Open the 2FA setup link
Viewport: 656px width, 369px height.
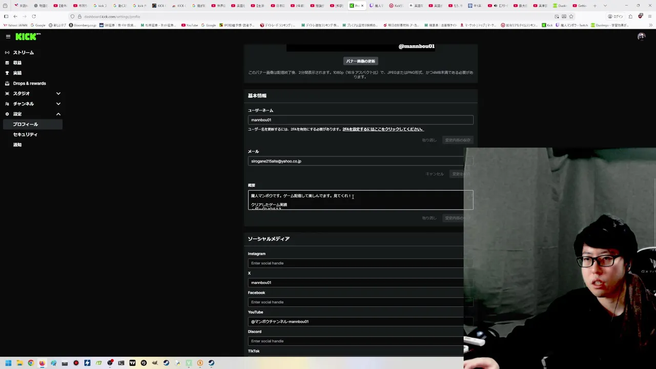click(383, 129)
